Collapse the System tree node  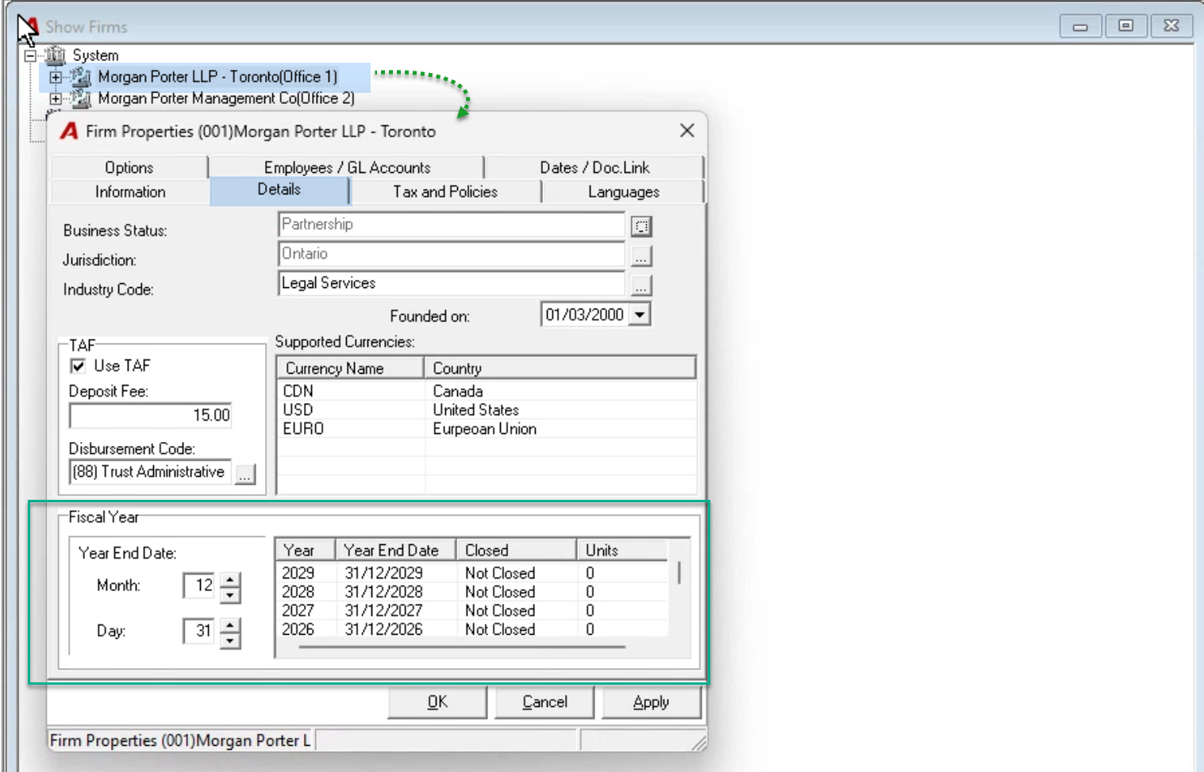[30, 56]
